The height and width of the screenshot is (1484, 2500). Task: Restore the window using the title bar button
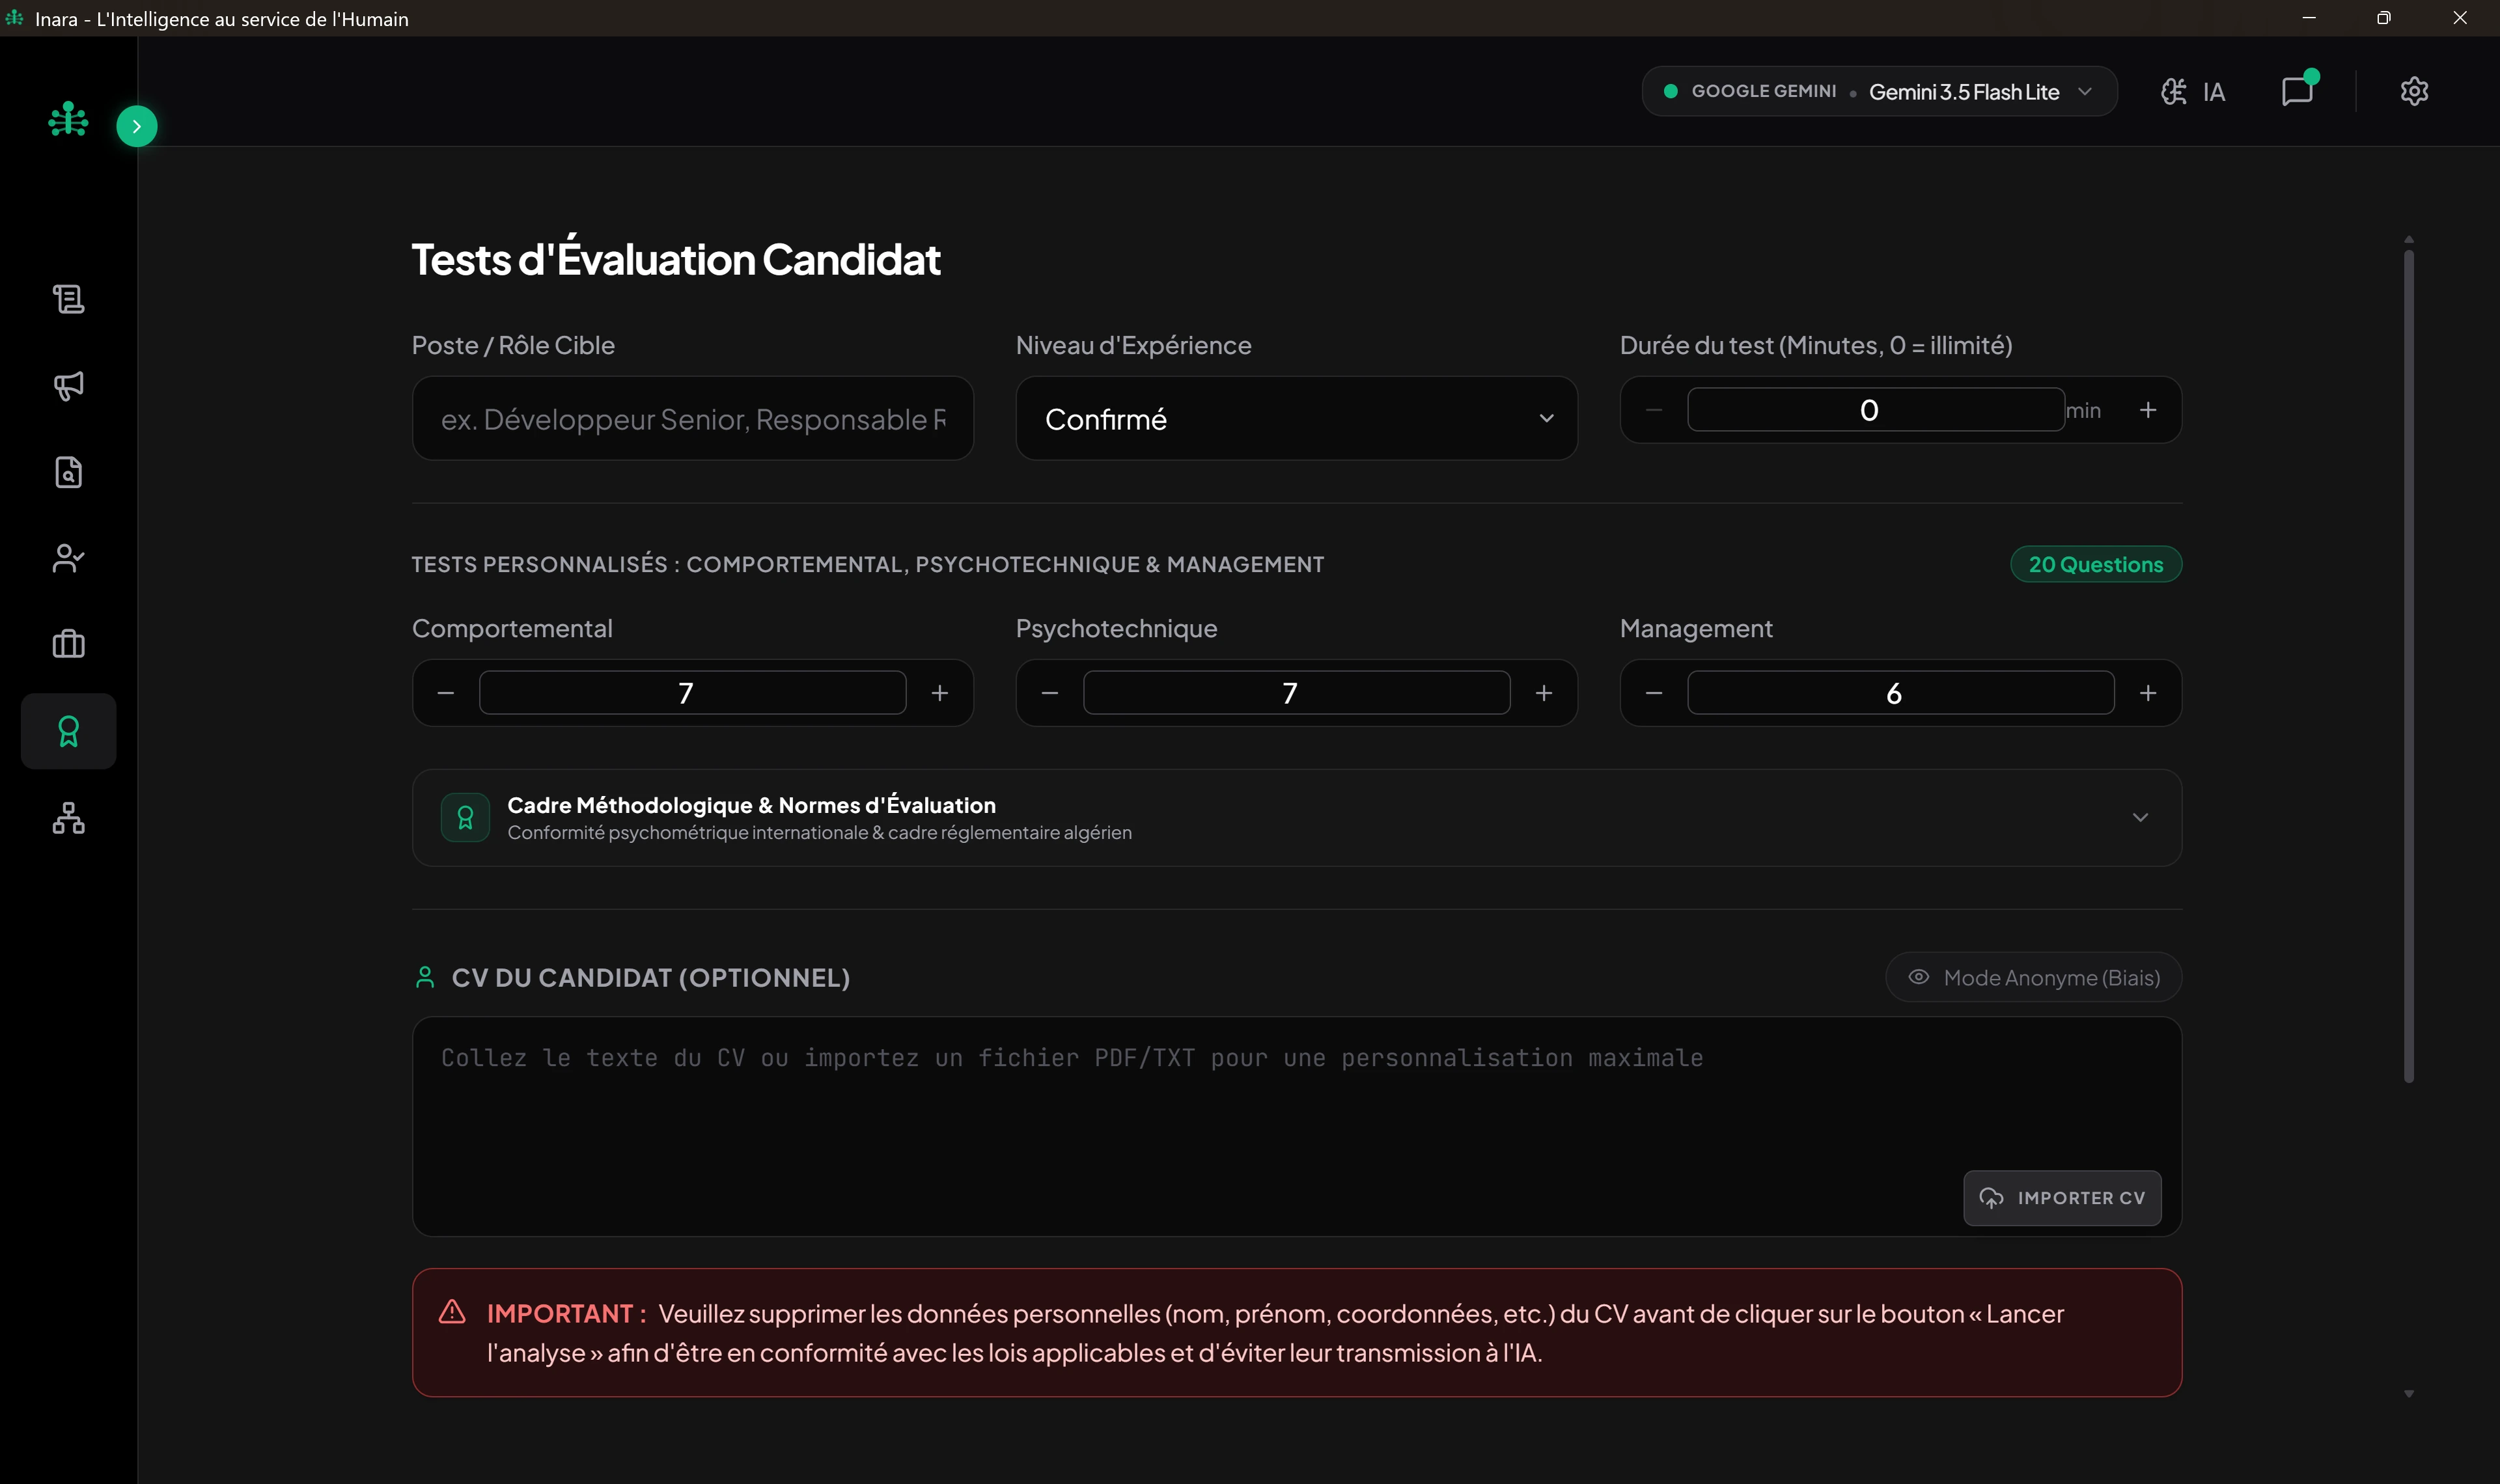(2384, 18)
